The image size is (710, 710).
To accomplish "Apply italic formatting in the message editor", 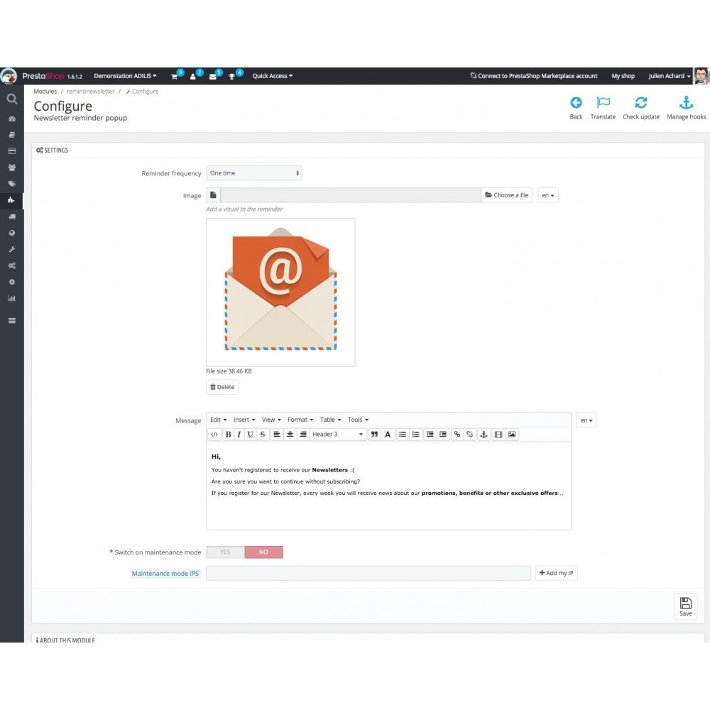I will click(x=239, y=435).
